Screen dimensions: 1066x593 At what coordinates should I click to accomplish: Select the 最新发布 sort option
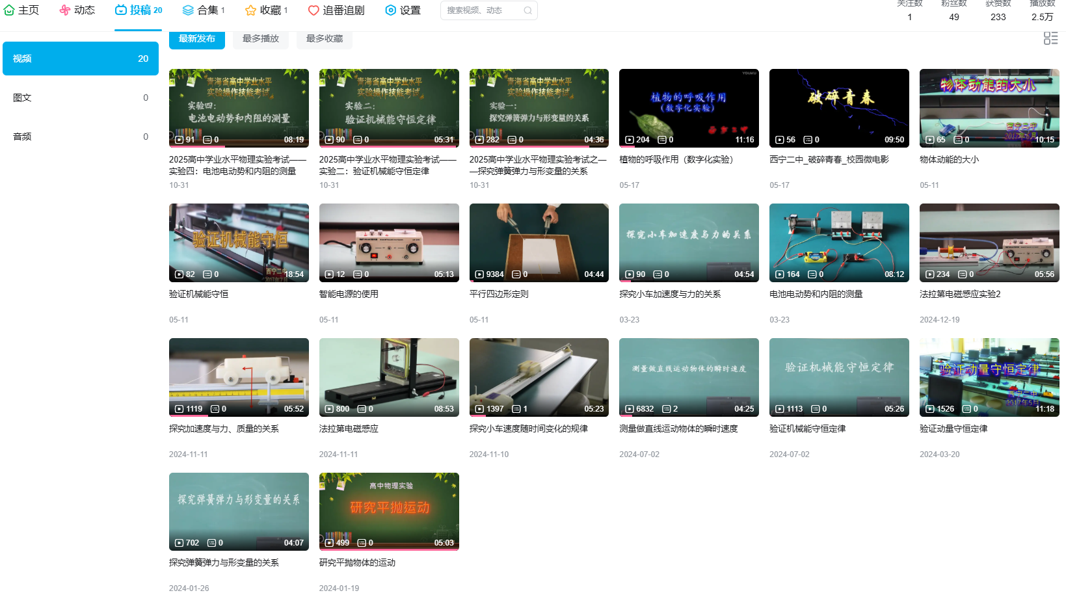(196, 38)
